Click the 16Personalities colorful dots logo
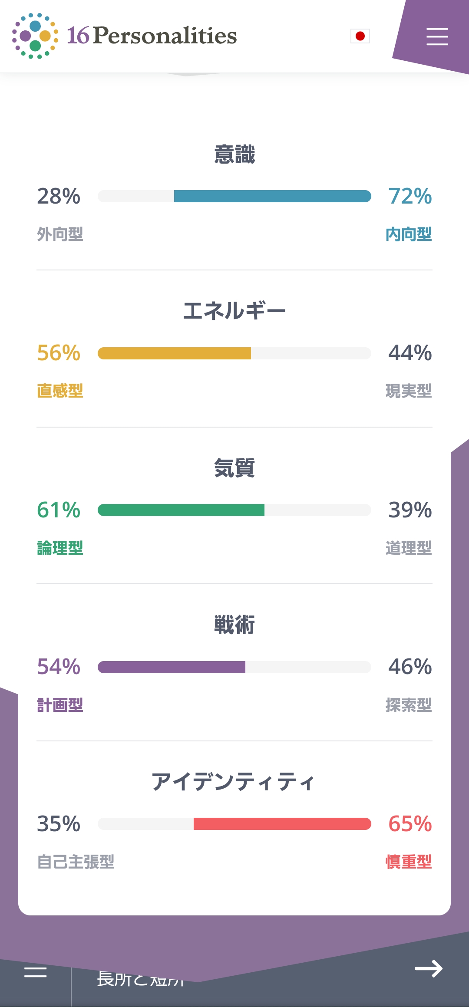 pos(35,36)
